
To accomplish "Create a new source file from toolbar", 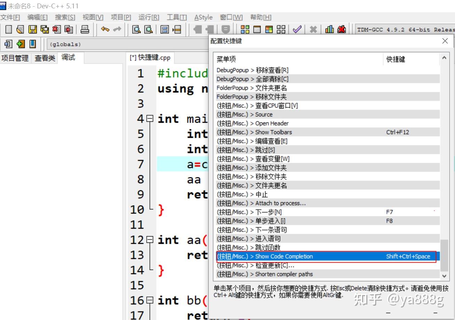I will [9, 30].
